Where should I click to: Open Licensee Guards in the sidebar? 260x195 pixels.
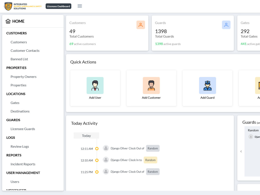click(23, 129)
